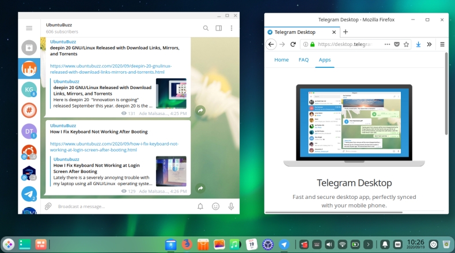Open the emoji picker smiley
Image resolution: width=455 pixels, height=253 pixels.
pos(215,206)
